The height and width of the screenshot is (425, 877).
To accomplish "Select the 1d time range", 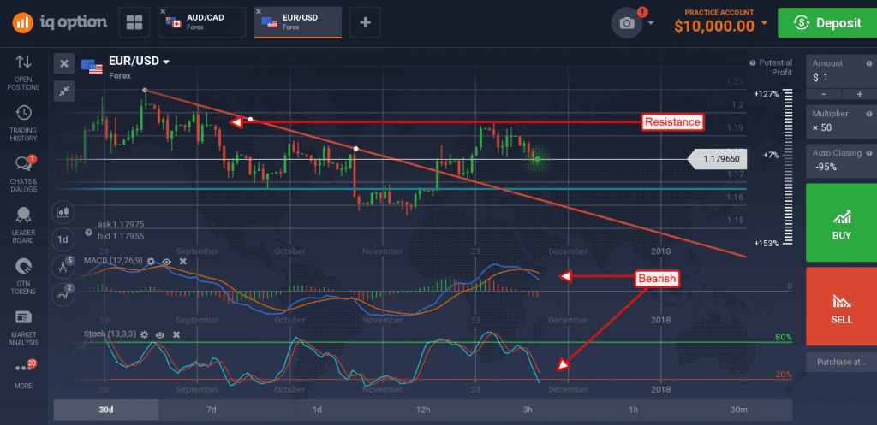I will [x=317, y=410].
